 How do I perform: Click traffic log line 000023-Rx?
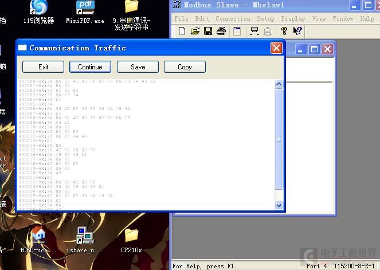[x=61, y=187]
